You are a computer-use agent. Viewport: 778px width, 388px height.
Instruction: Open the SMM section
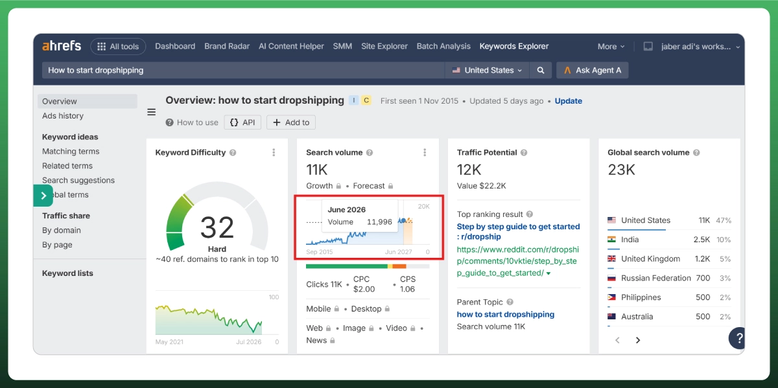[342, 47]
